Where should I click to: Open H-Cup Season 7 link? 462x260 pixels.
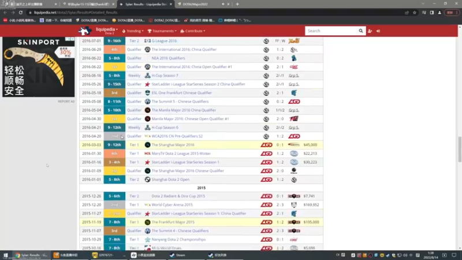click(x=165, y=76)
